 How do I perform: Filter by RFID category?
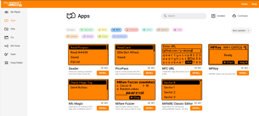102,30
